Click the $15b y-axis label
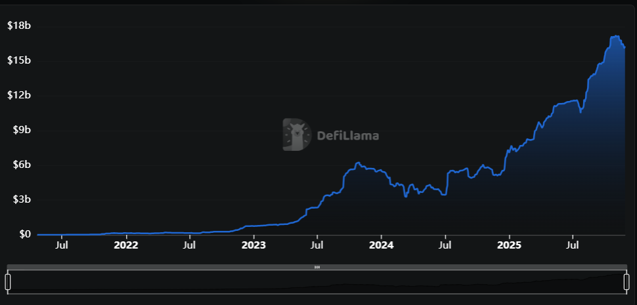The height and width of the screenshot is (305, 637). coord(19,61)
